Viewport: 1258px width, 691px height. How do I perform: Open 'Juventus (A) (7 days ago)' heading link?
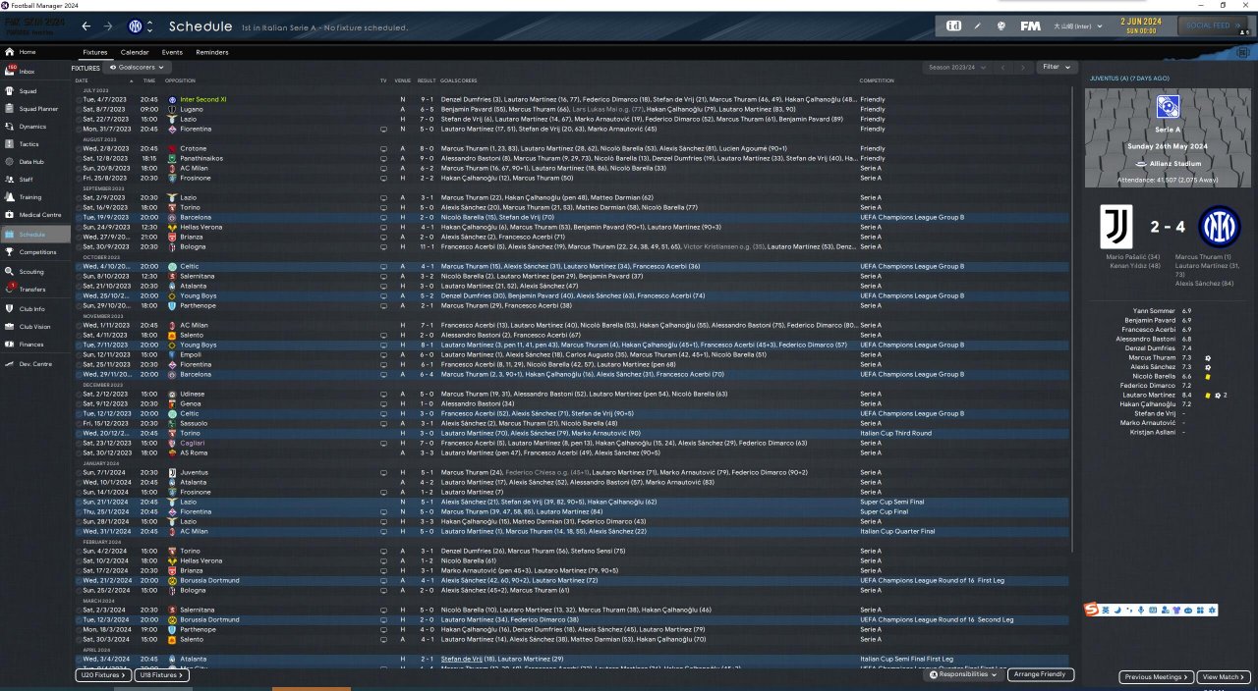point(1129,78)
